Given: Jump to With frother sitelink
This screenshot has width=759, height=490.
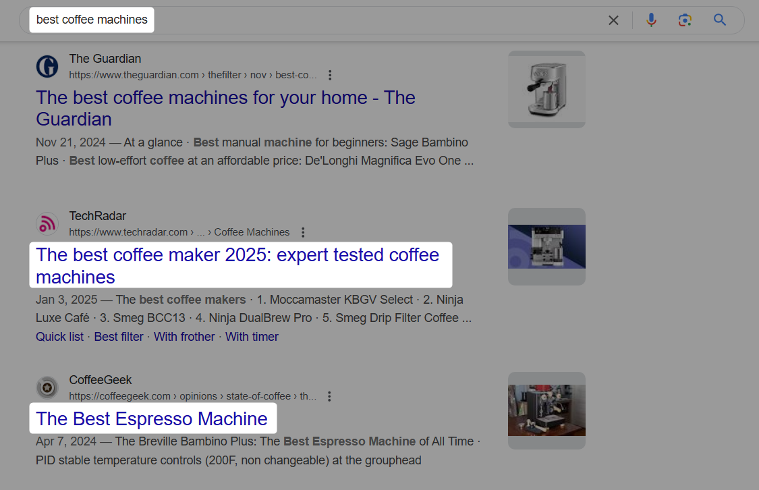Looking at the screenshot, I should 184,337.
